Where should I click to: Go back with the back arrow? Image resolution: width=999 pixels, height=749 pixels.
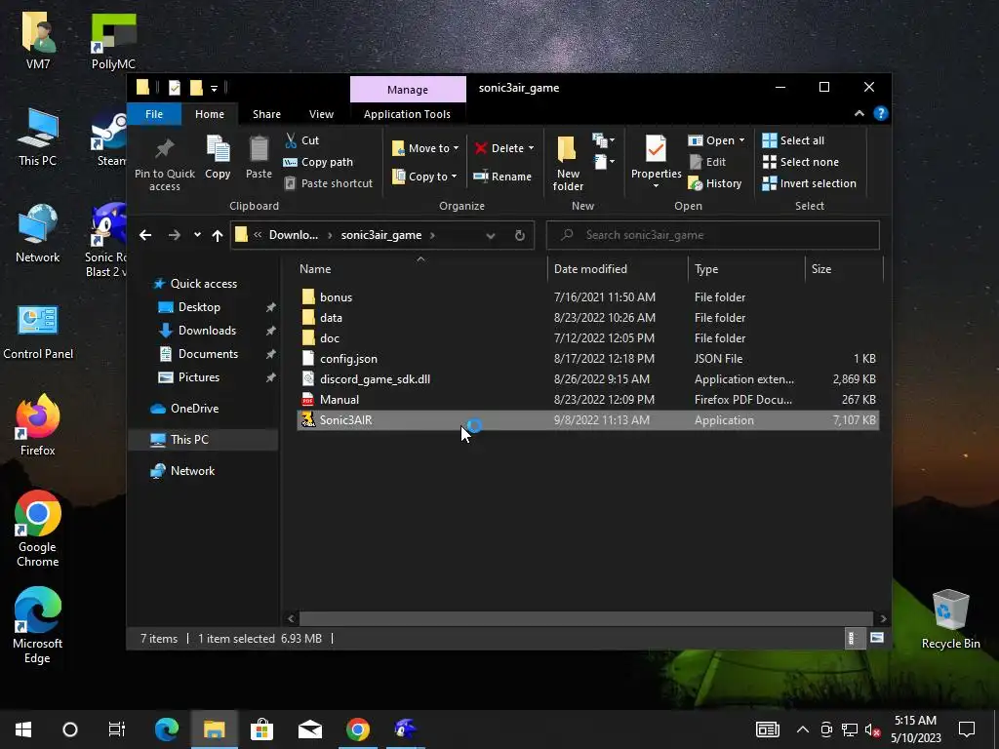[145, 235]
